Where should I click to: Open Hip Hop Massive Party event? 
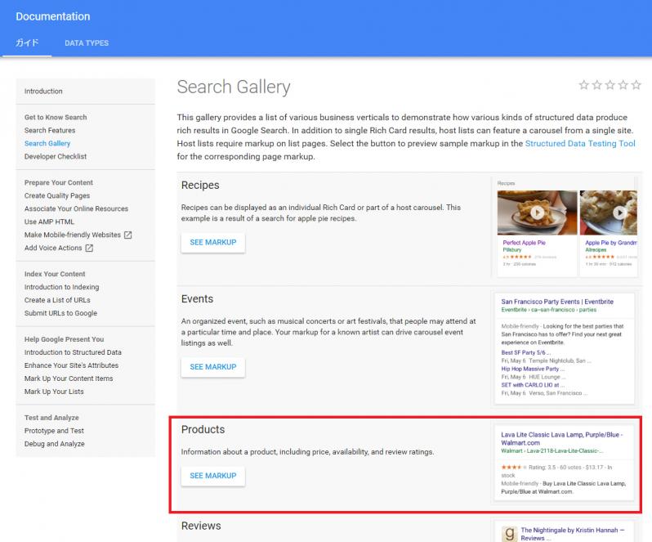[533, 369]
